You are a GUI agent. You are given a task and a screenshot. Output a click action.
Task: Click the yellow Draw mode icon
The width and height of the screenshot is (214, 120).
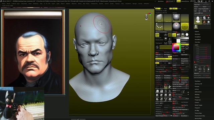click(x=174, y=35)
